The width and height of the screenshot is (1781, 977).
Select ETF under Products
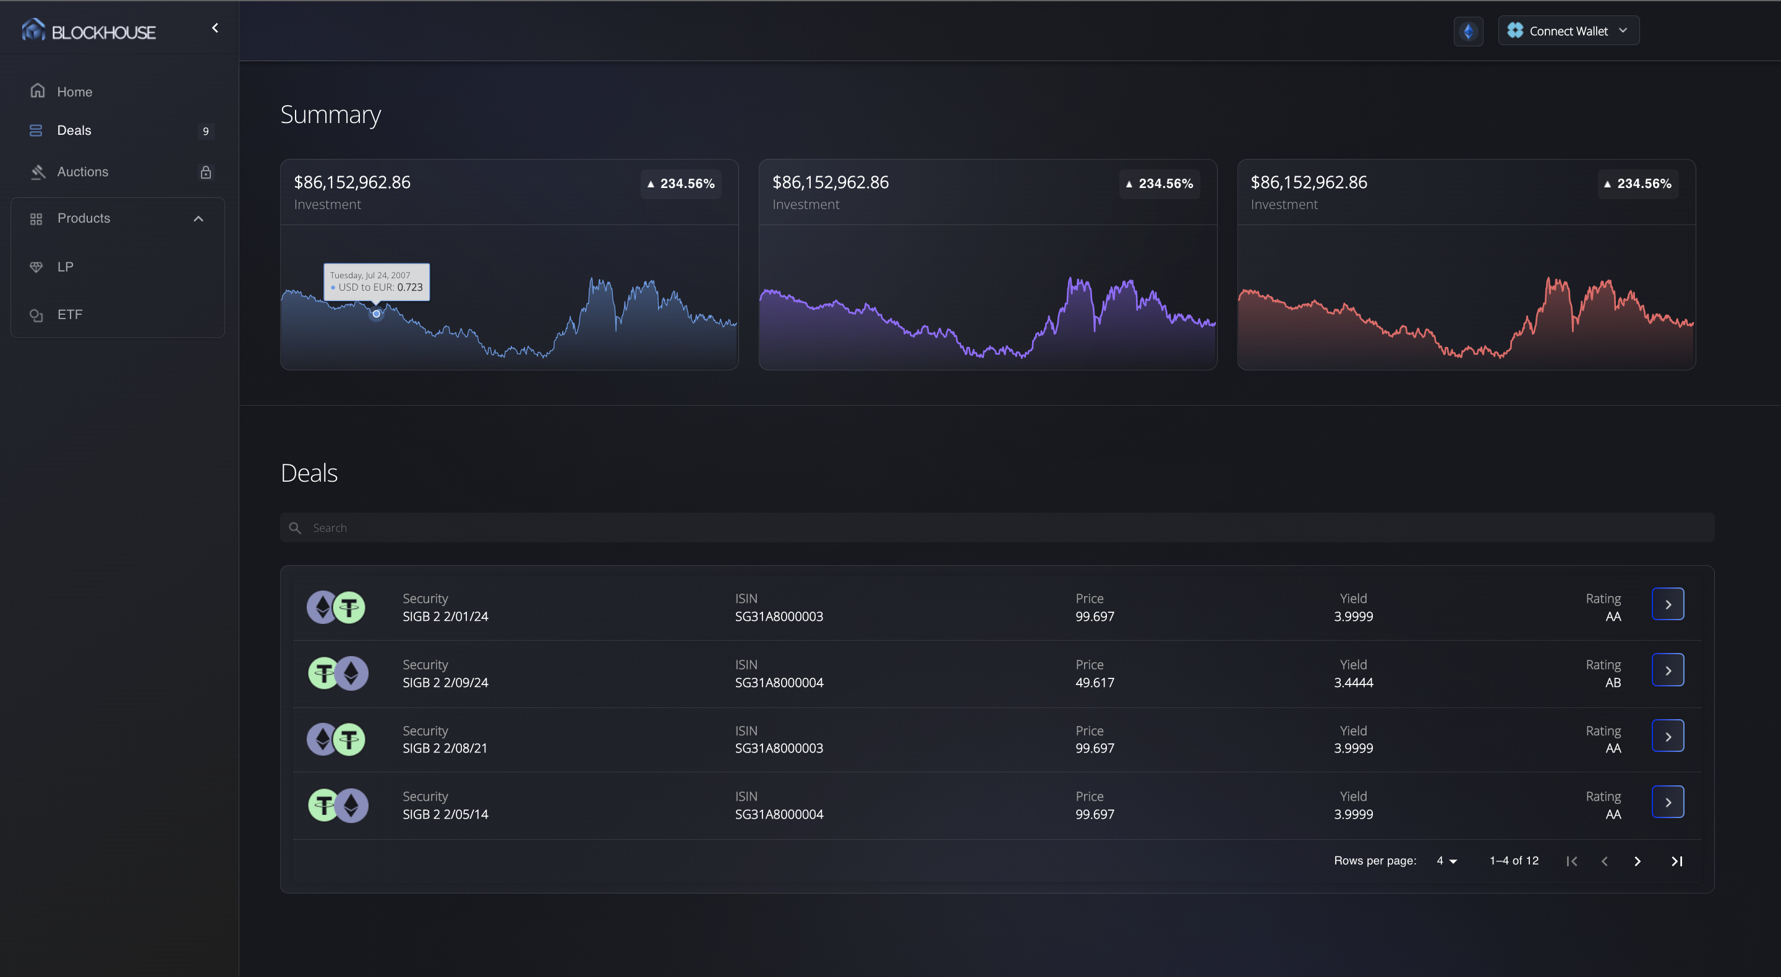69,315
